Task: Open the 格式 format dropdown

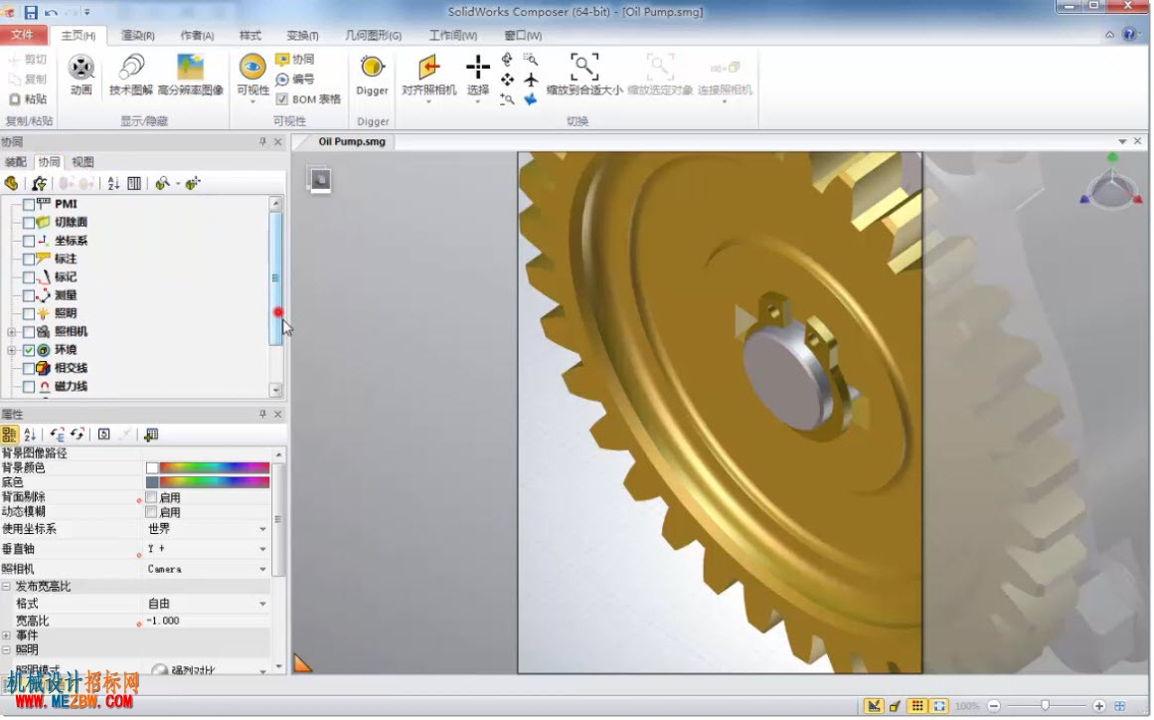Action: pyautogui.click(x=262, y=604)
